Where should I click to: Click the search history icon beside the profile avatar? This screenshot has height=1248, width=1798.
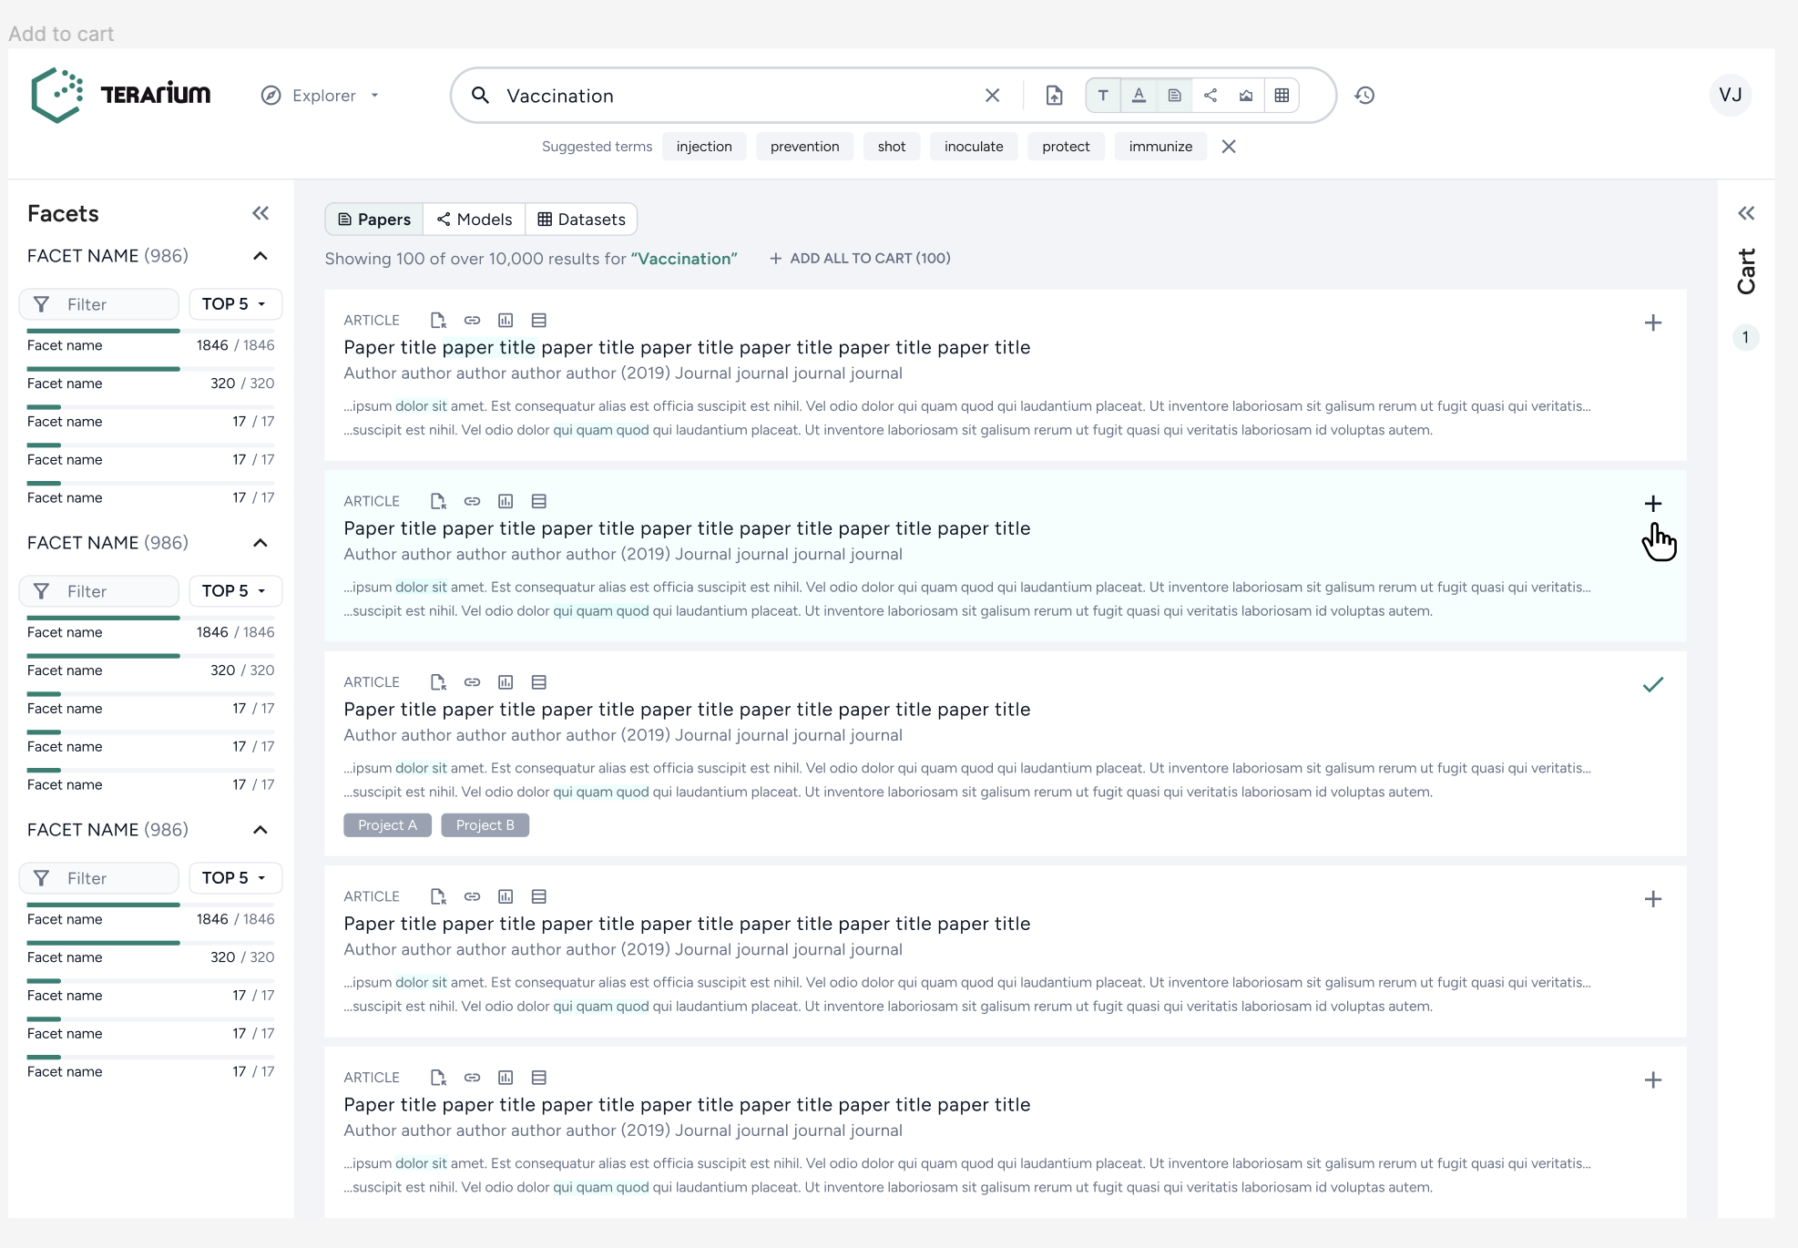click(1364, 95)
